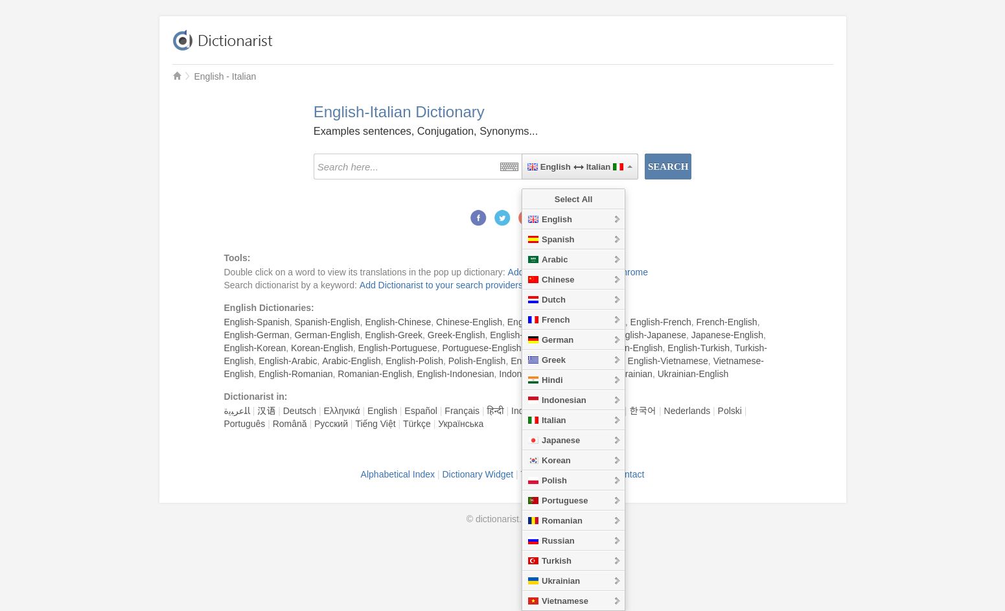Click the Facebook share icon
This screenshot has height=611, width=1005.
(x=478, y=218)
